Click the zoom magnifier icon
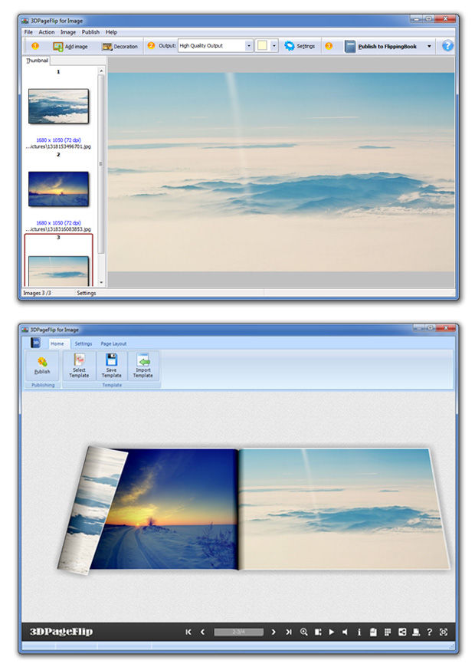Screen dimensions: 475x667 [303, 632]
